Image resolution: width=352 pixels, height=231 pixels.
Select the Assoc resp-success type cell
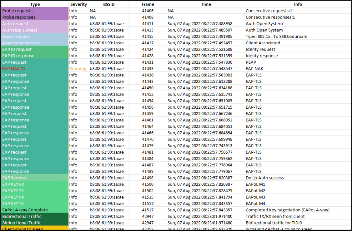click(x=35, y=43)
